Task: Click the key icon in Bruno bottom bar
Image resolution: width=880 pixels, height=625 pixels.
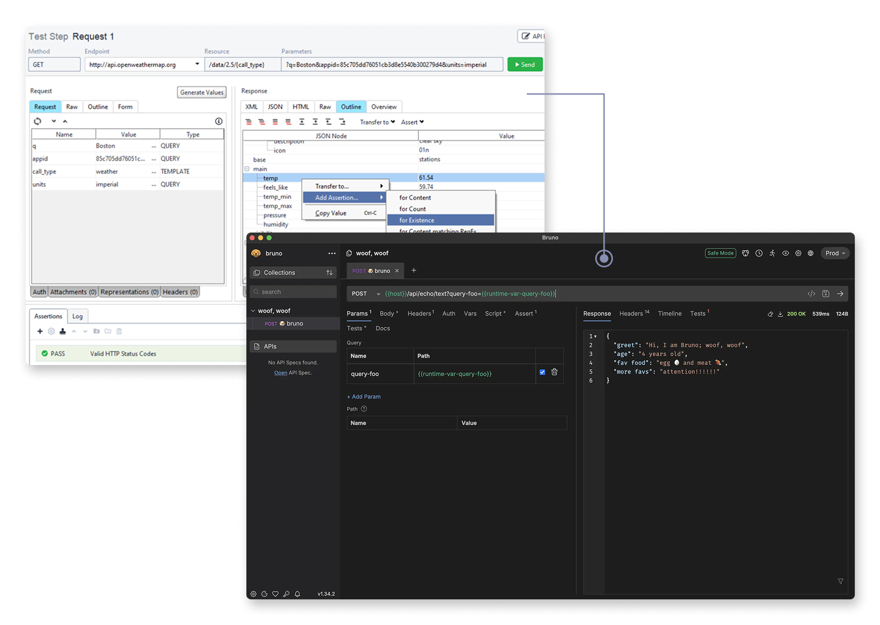Action: [287, 594]
